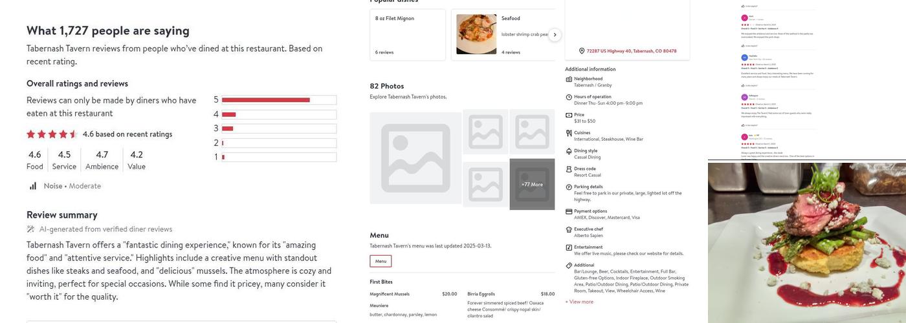Click the Executive chef hat icon
Screen dimensions: 906x323
click(x=569, y=229)
